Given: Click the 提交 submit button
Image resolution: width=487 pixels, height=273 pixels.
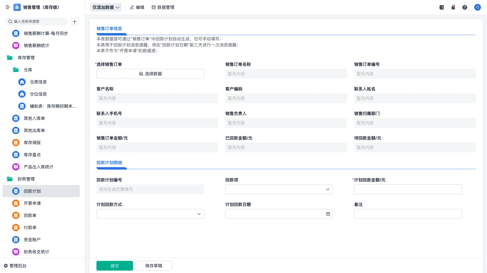Looking at the screenshot, I should (x=114, y=265).
